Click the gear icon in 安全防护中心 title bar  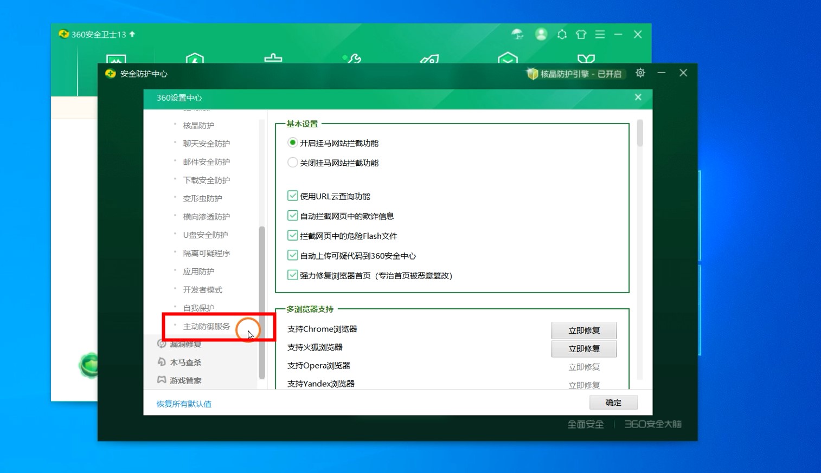(x=640, y=73)
